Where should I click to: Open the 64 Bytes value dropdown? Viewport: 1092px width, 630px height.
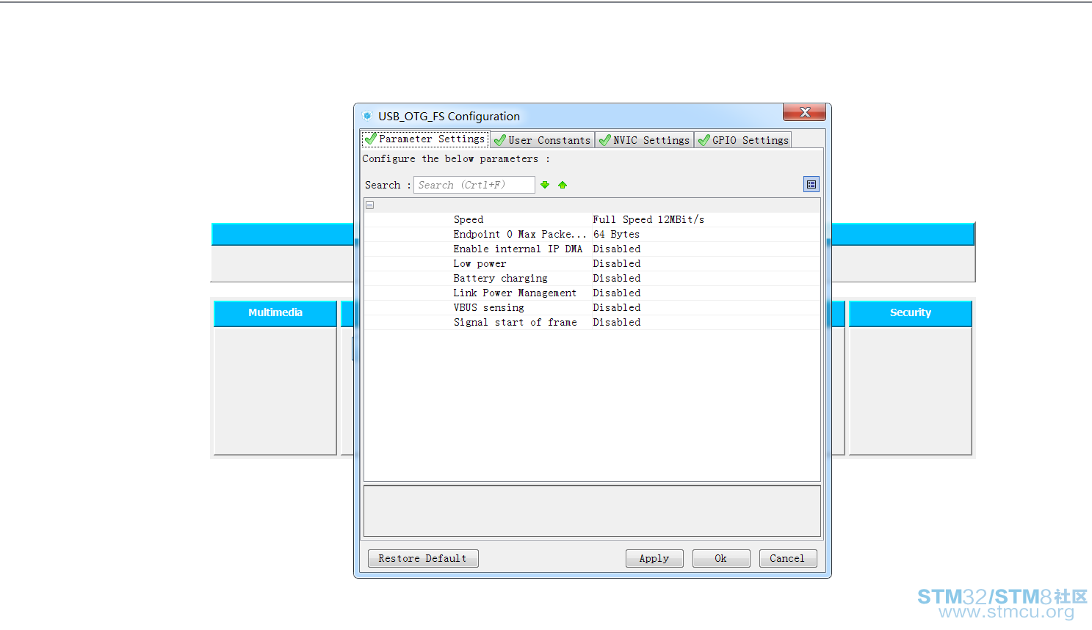click(616, 234)
